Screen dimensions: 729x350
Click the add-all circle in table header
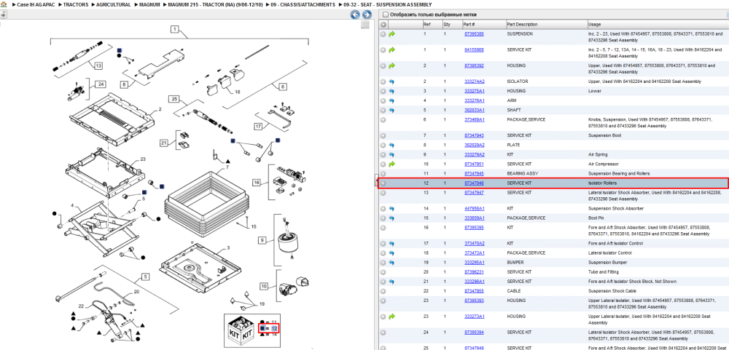click(383, 25)
